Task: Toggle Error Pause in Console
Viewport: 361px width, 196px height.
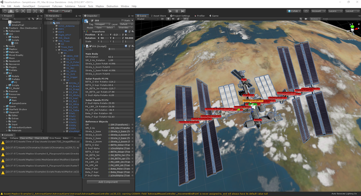Action: pos(55,138)
